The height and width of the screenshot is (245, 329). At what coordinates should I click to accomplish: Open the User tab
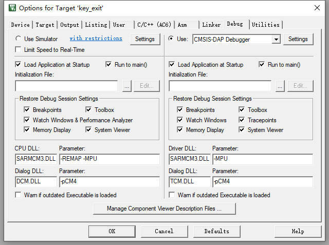[122, 25]
